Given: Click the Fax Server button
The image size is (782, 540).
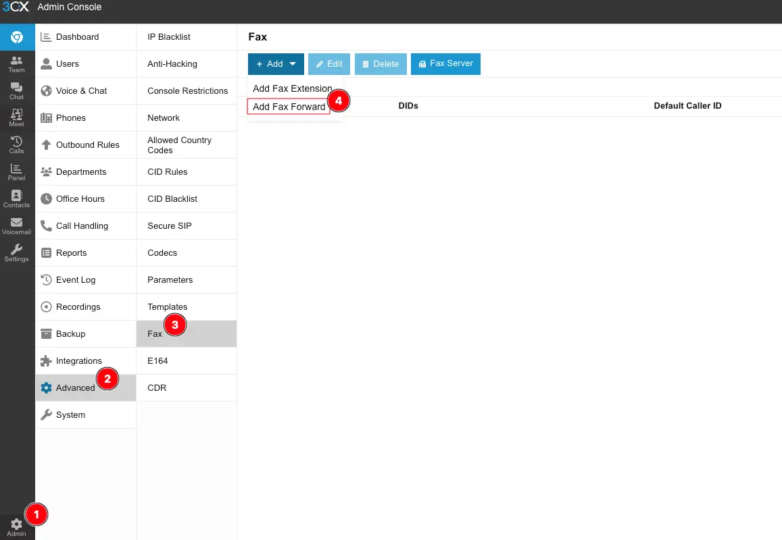Looking at the screenshot, I should [x=445, y=64].
